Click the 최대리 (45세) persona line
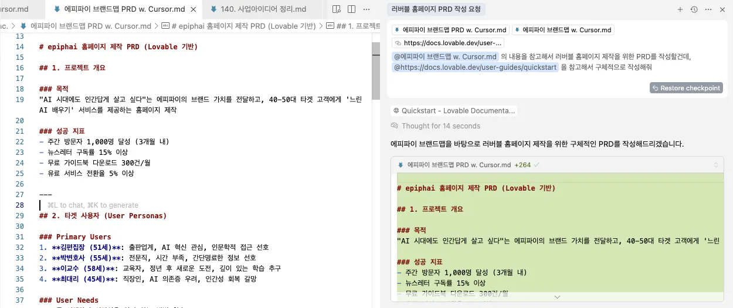The image size is (733, 308). (x=147, y=279)
